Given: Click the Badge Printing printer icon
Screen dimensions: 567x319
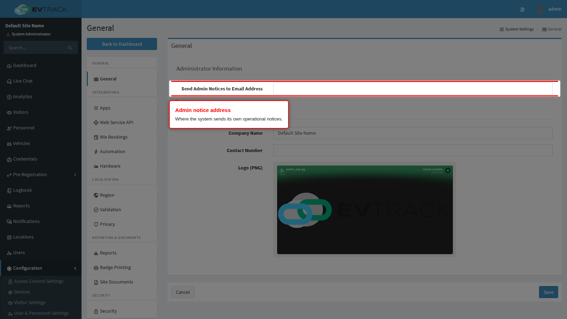Looking at the screenshot, I should click(x=96, y=268).
